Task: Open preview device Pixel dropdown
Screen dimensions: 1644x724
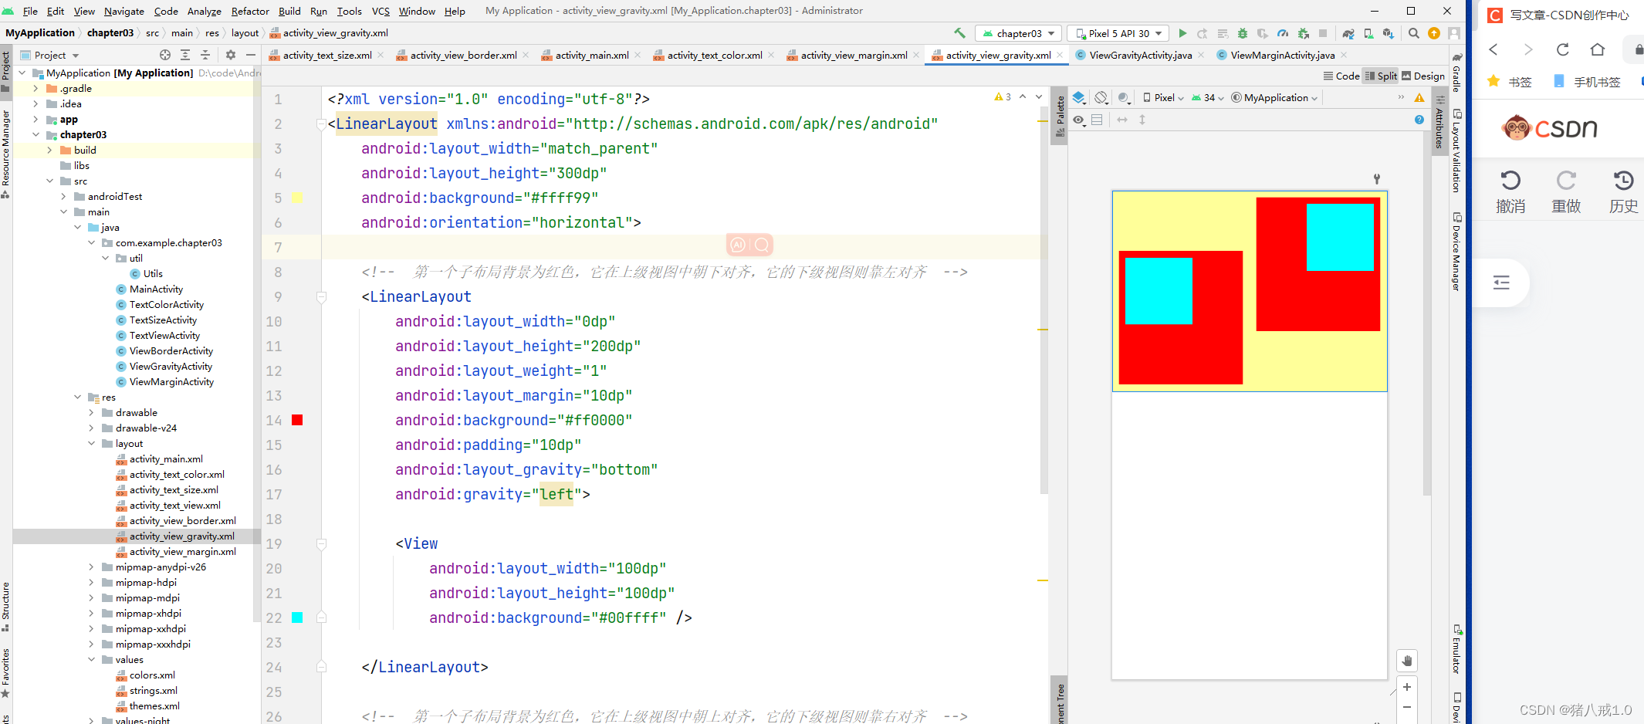Action: [x=1163, y=98]
